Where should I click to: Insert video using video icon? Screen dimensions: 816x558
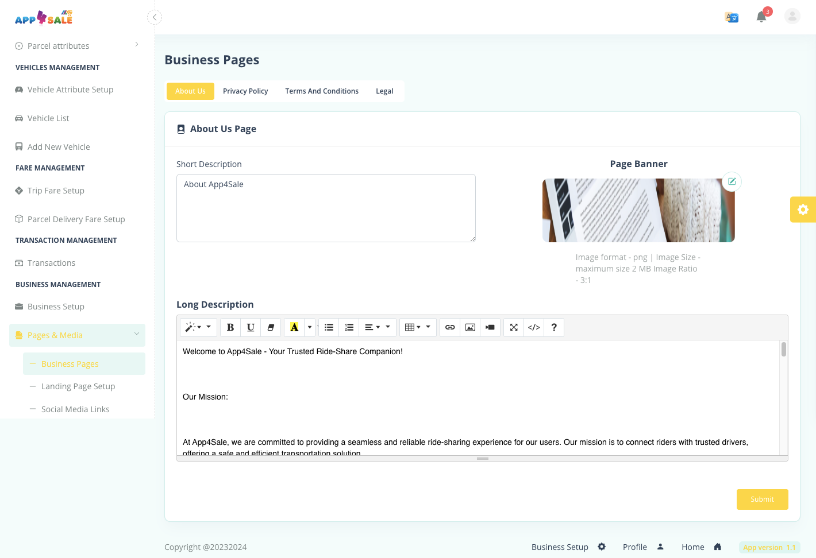[490, 327]
